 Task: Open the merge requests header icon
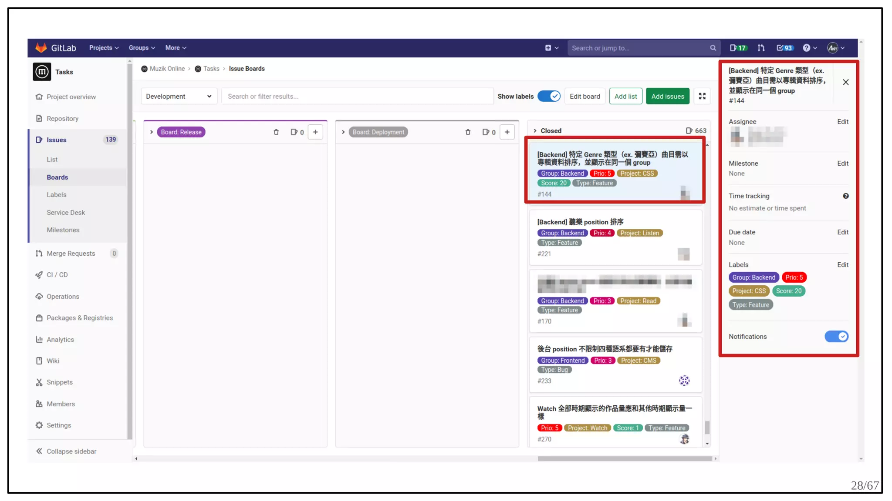pos(761,48)
